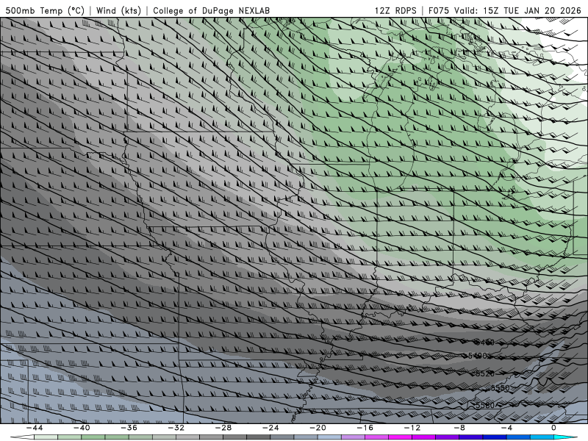Click the -20 colorbar tick label
The width and height of the screenshot is (588, 441).
318,428
